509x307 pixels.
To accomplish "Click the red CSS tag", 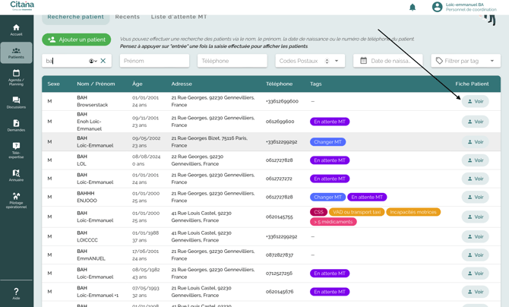I will click(x=318, y=212).
